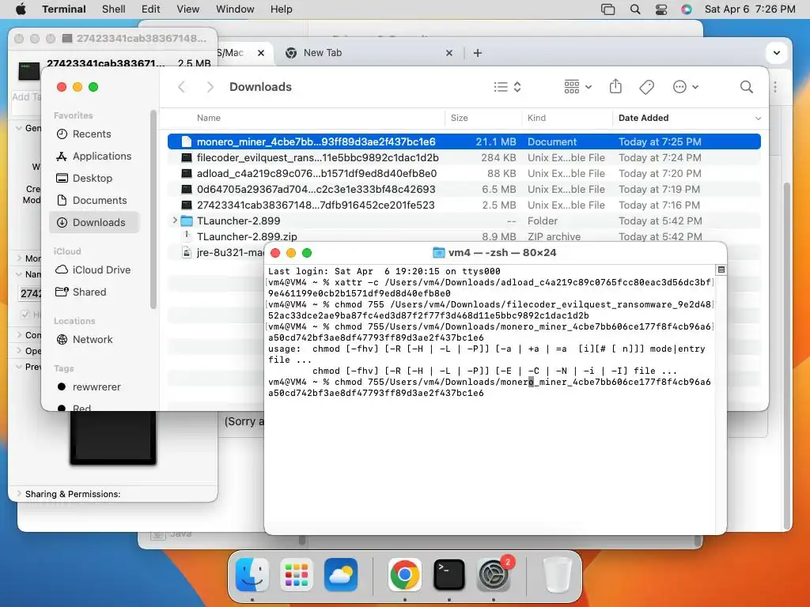Click Terminal window proxy folder icon

[438, 252]
